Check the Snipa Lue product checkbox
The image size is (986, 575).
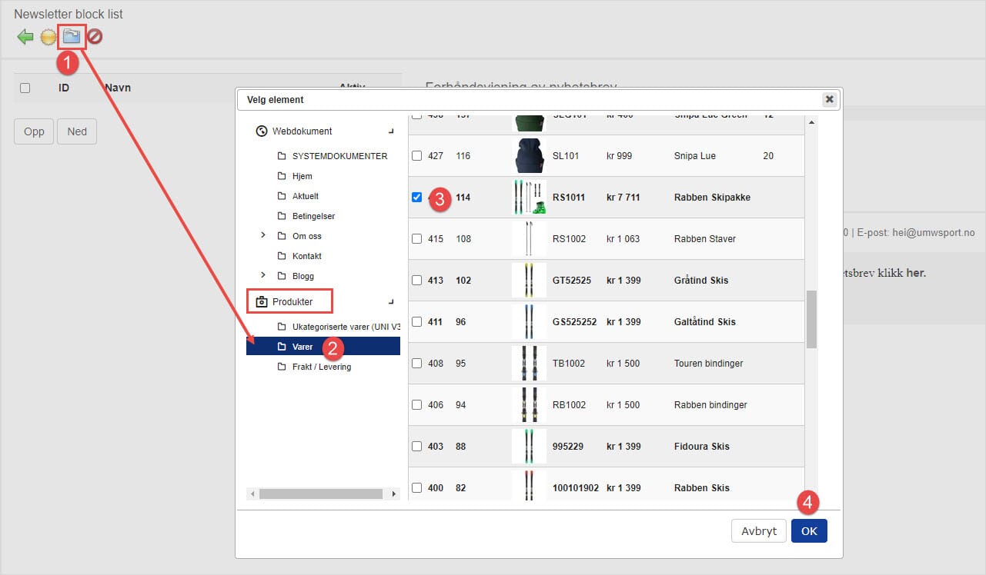pyautogui.click(x=416, y=156)
